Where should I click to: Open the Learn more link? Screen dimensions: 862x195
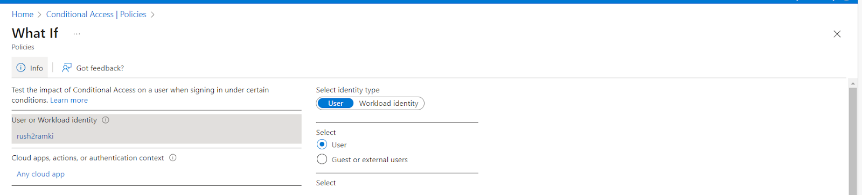pyautogui.click(x=69, y=100)
